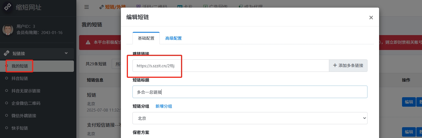This screenshot has height=138, width=422.
Task: Click the warning triangle icon in red banner
Action: pos(88,42)
